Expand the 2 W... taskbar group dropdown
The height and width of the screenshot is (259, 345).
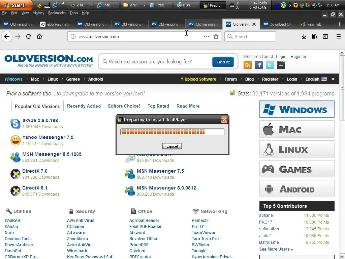coord(144,5)
